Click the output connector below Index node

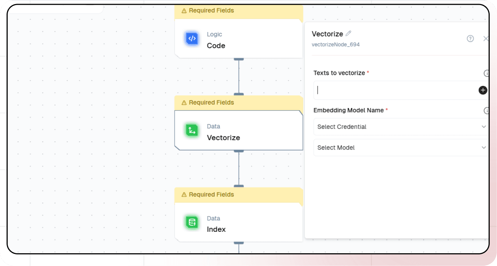pos(238,243)
